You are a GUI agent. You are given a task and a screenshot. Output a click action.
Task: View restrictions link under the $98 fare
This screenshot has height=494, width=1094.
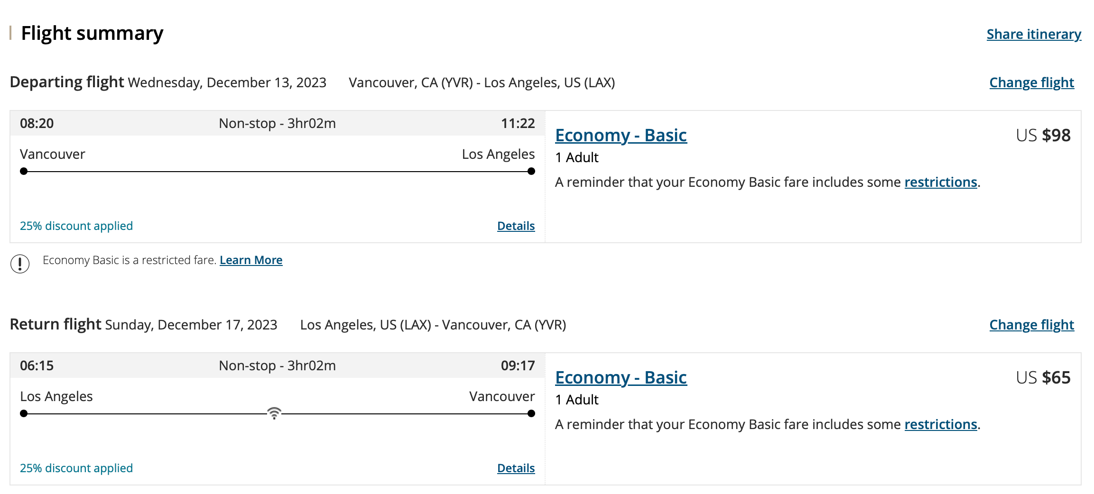point(940,182)
